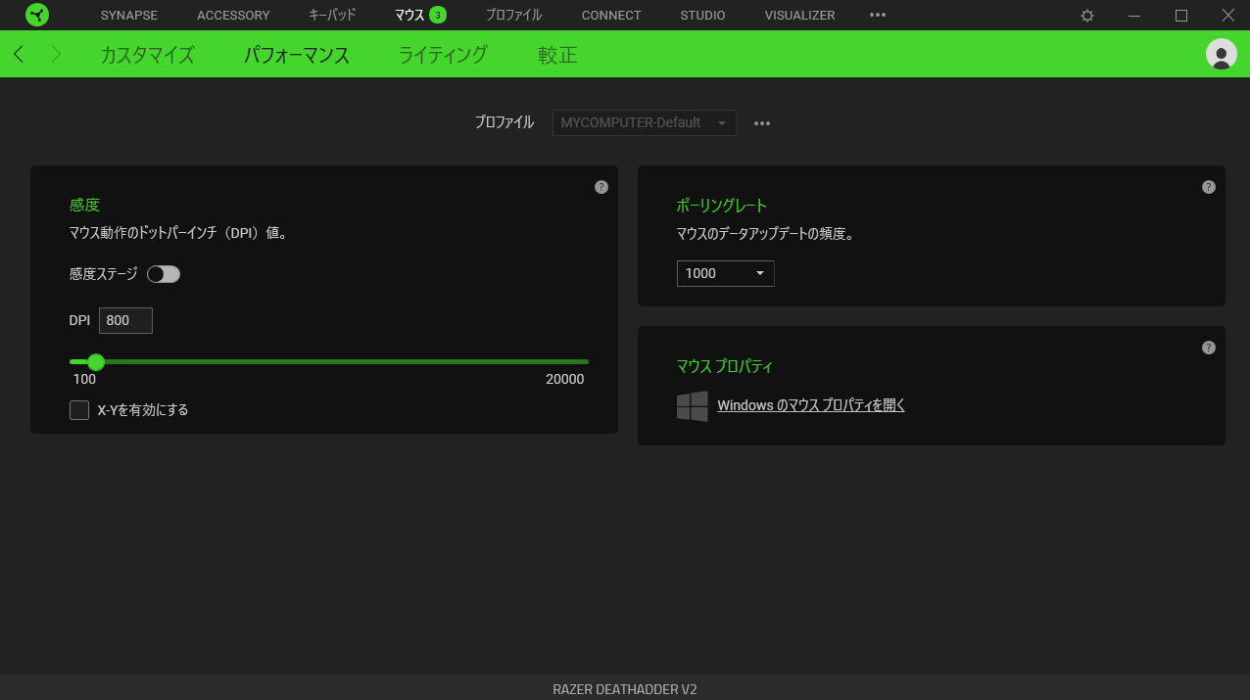The width and height of the screenshot is (1250, 700).
Task: Open the polling rate 1000 dropdown
Action: [726, 273]
